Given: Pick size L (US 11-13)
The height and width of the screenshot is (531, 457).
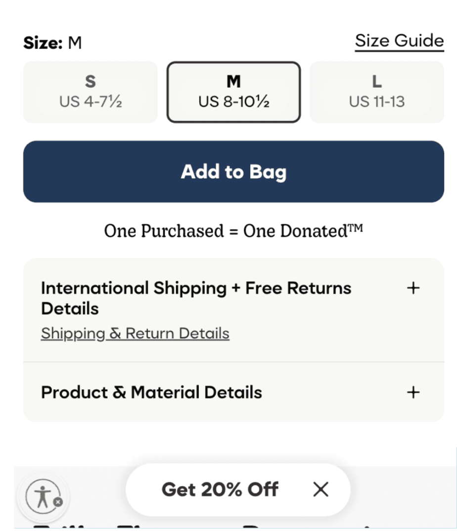Looking at the screenshot, I should 376,92.
